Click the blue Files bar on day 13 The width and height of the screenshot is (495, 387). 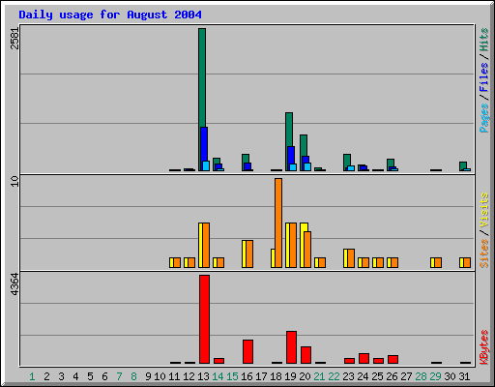tap(204, 144)
